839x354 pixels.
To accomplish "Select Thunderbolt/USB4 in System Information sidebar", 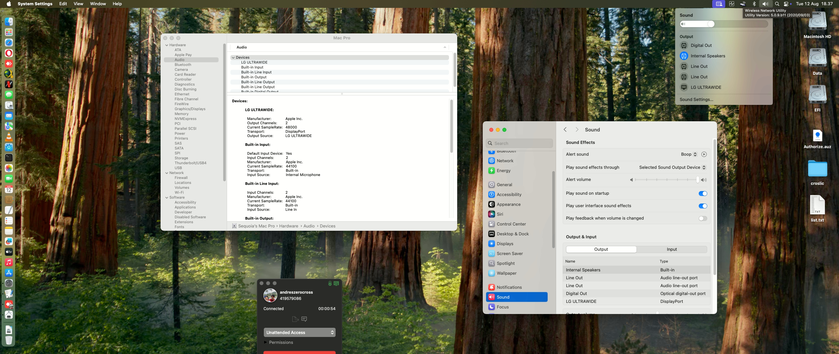I will [190, 163].
